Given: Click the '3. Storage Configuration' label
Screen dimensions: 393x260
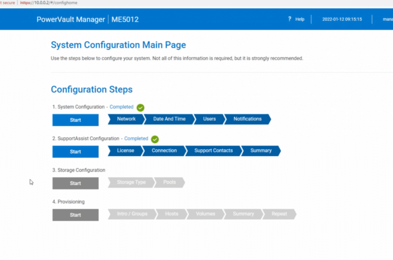Looking at the screenshot, I should tap(79, 170).
